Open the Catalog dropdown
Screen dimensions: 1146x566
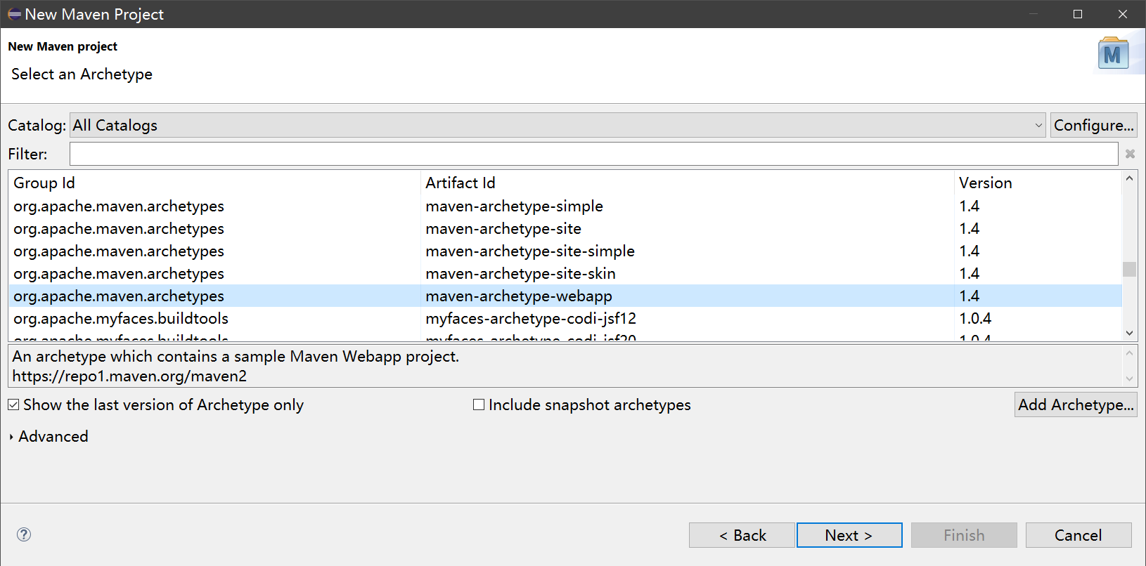tap(558, 125)
